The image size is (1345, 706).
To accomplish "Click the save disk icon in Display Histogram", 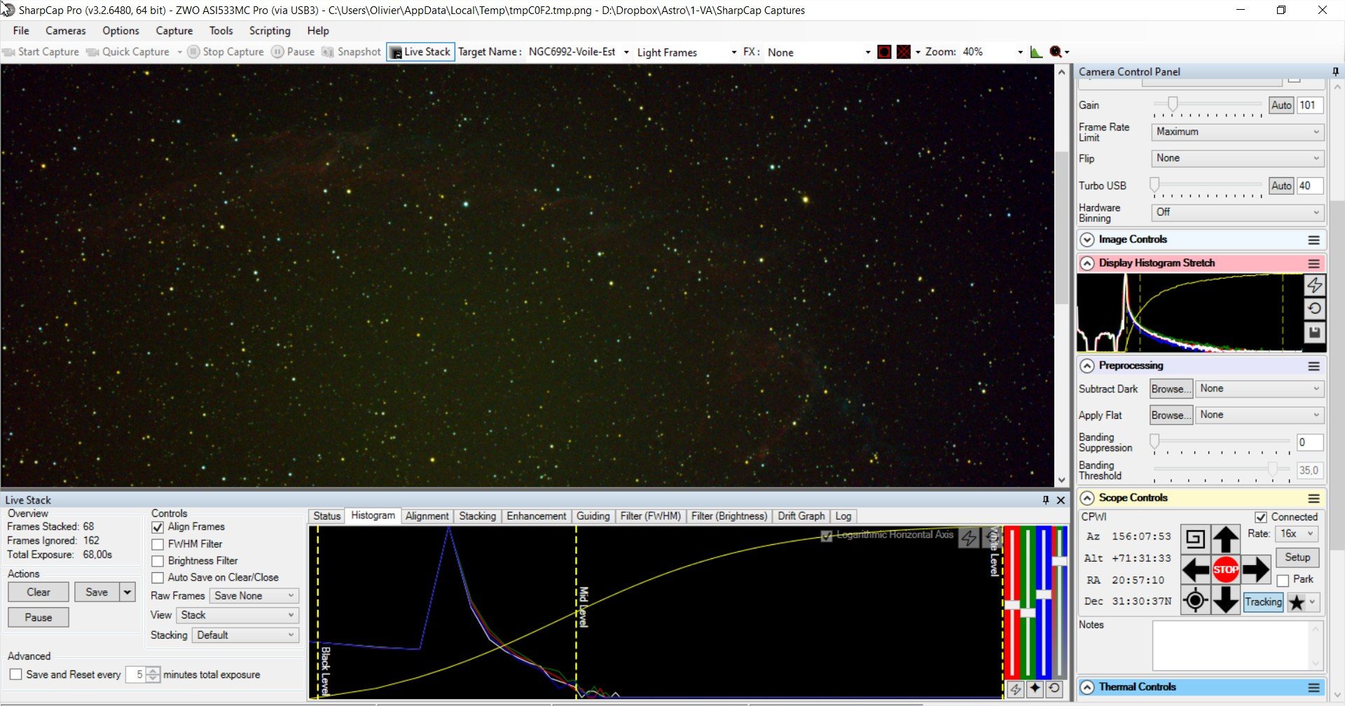I will tap(1314, 333).
